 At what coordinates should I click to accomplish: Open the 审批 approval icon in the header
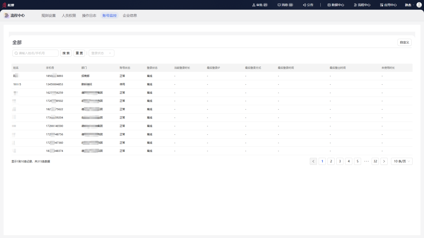254,5
